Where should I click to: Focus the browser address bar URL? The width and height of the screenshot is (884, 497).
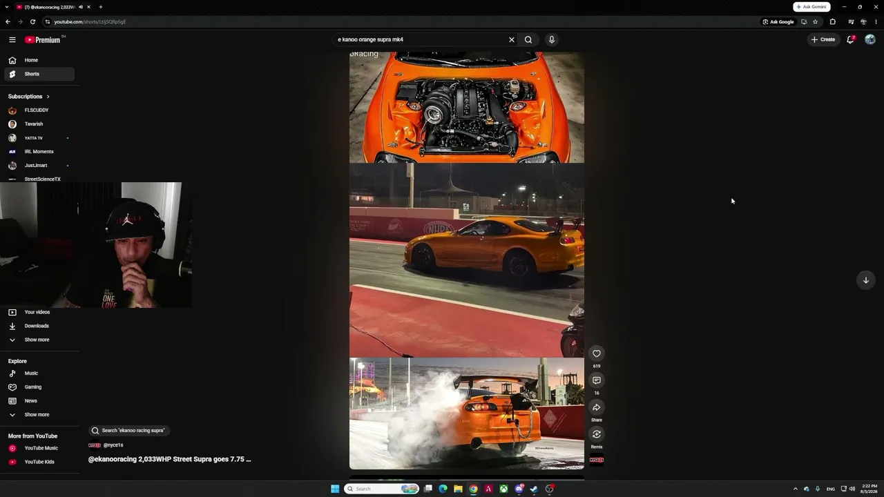tap(90, 21)
